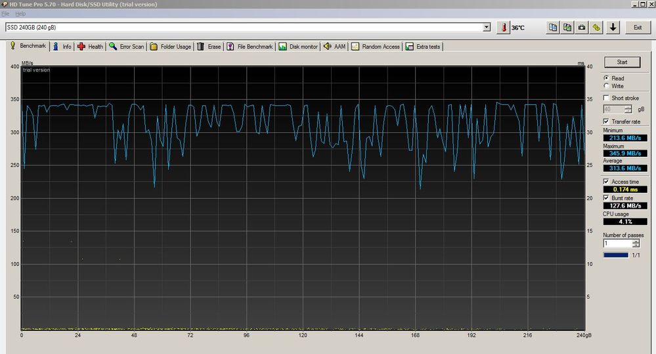
Task: Switch to the Health tab
Action: (x=91, y=47)
